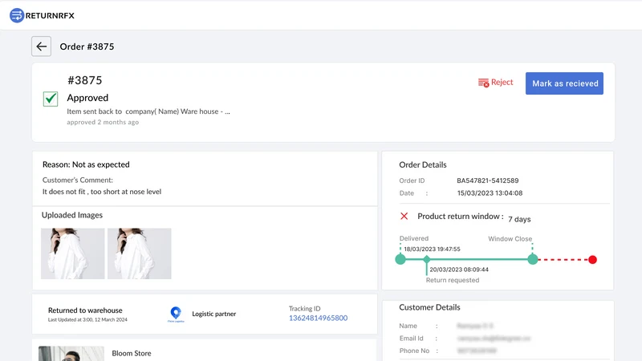Click delivered timestamp 18/03/2023 19:47:55
Viewport: 642px width, 361px height.
tap(432, 249)
